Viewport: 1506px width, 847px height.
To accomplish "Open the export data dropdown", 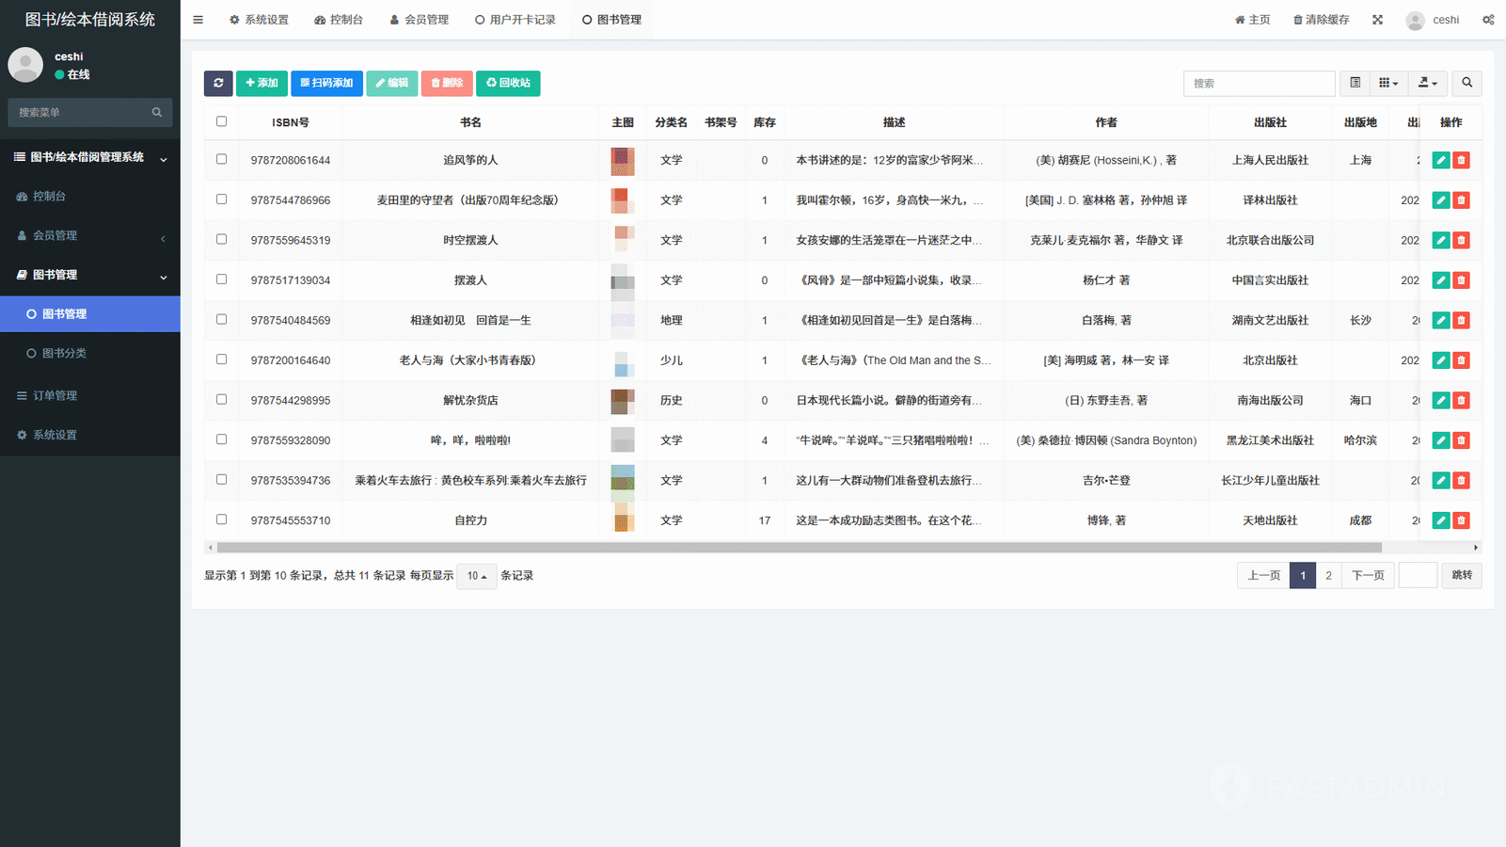I will click(1427, 83).
